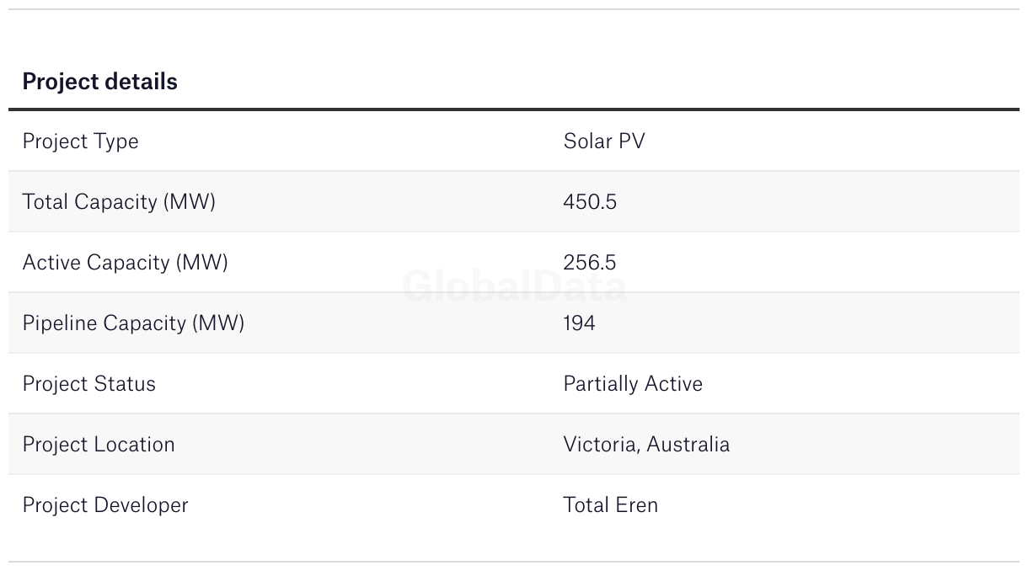This screenshot has height=571, width=1028.
Task: Select the "Project Type" label
Action: [x=80, y=141]
